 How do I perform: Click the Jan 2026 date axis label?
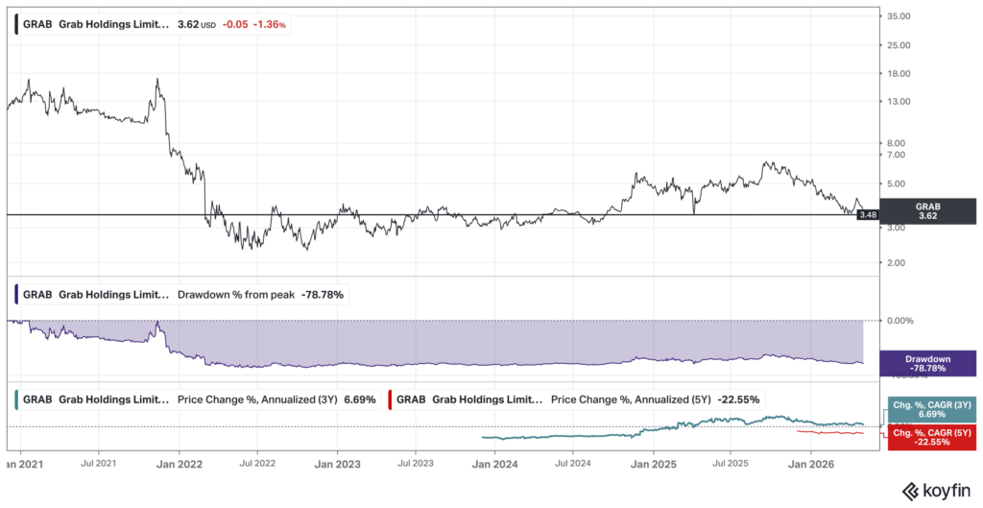[x=810, y=464]
